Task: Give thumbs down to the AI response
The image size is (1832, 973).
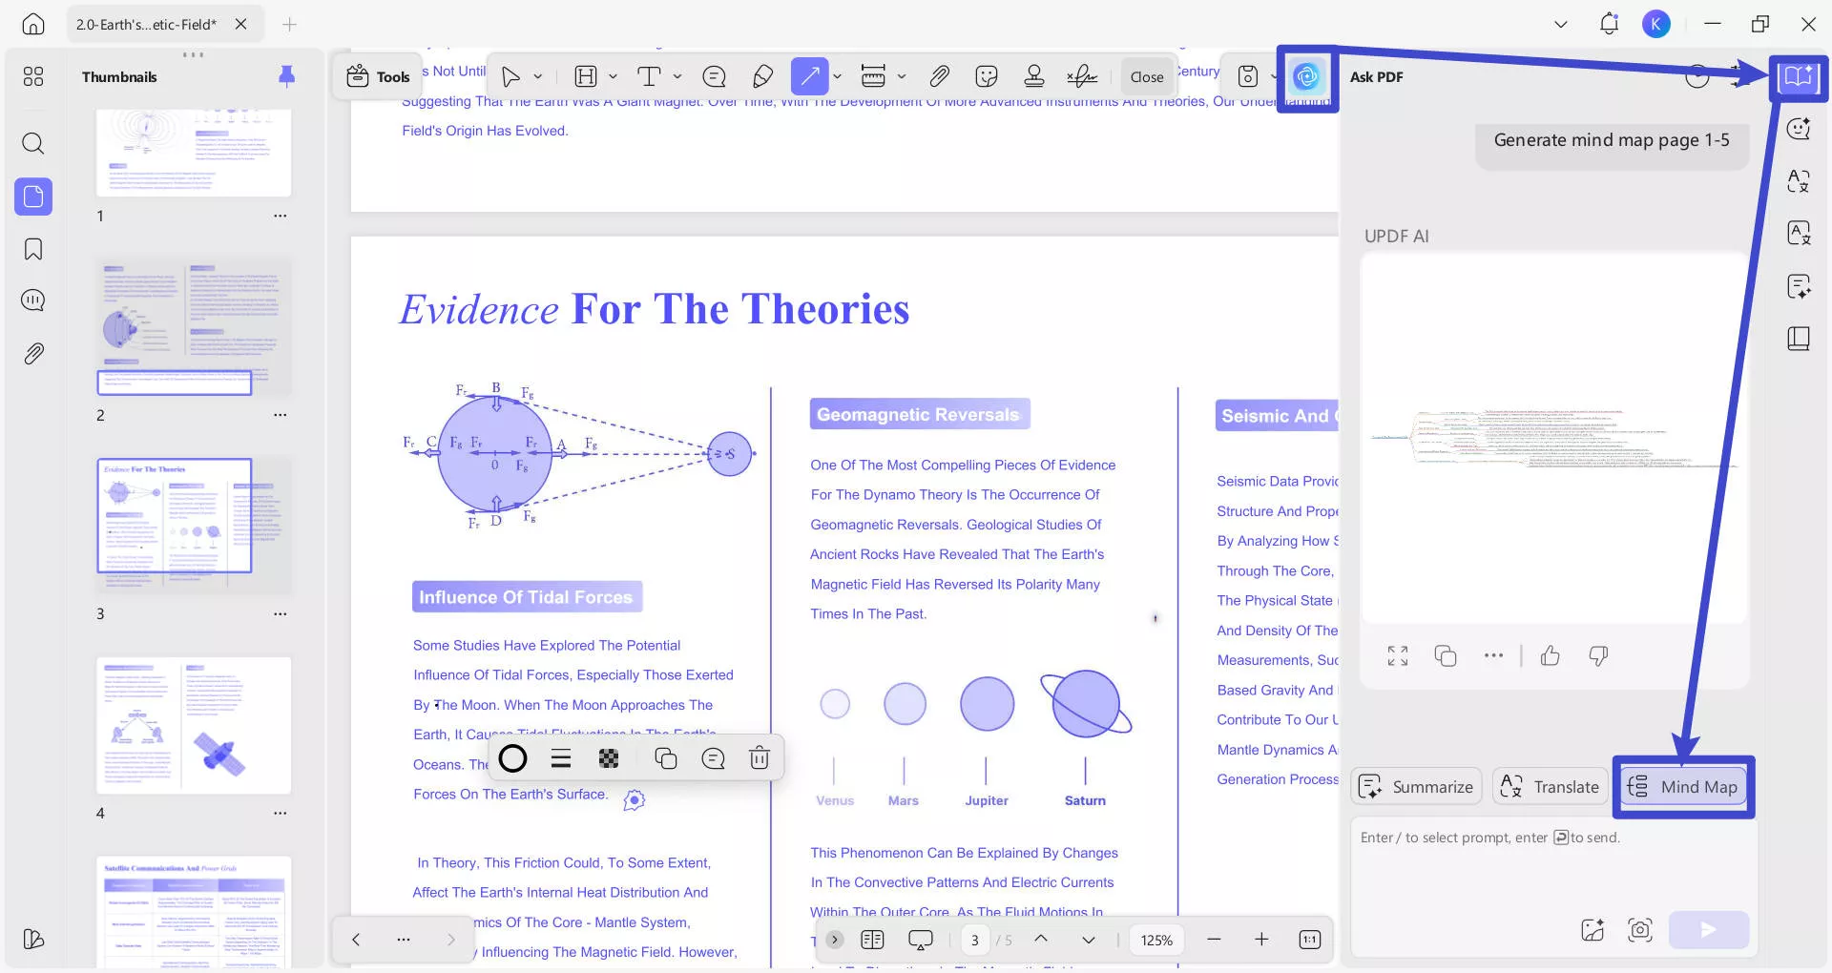Action: pyautogui.click(x=1599, y=656)
